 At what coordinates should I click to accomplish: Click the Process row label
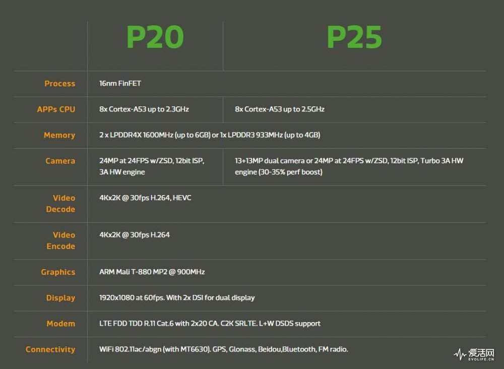pos(59,84)
